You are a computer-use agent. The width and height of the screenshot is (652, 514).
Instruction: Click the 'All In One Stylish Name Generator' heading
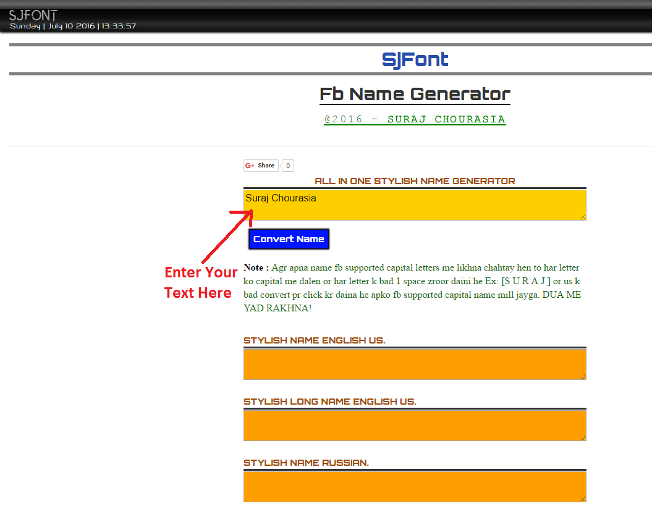click(415, 181)
